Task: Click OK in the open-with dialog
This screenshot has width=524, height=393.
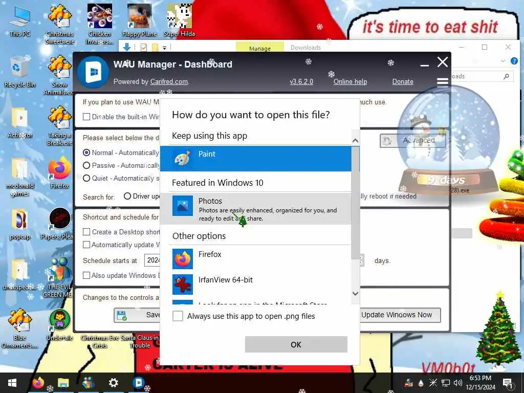Action: tap(296, 344)
